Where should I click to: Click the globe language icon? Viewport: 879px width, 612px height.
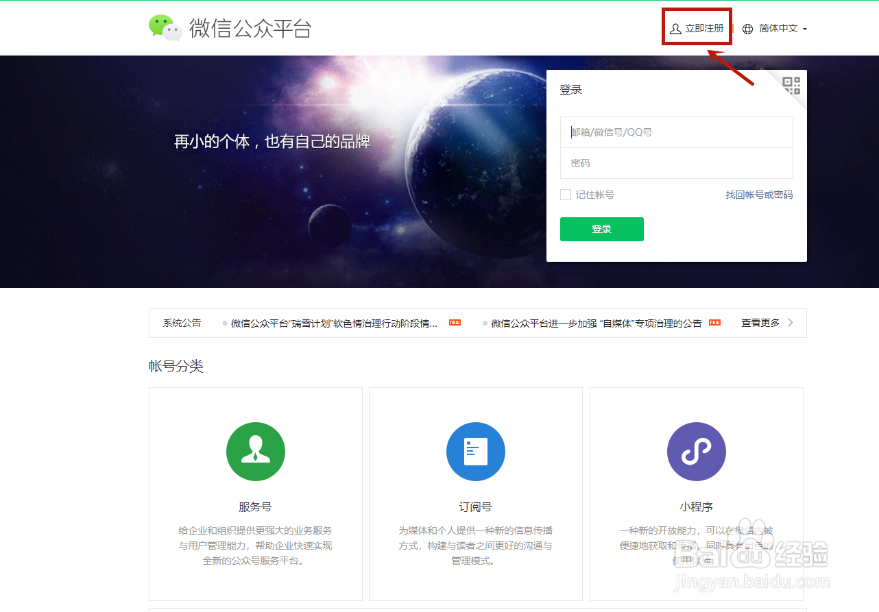click(x=747, y=28)
